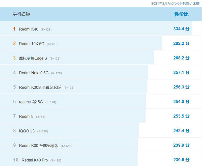Click the (8+128) spec next to Redmi K40 Pro
Screen dimensions: 202x166
tap(56, 160)
